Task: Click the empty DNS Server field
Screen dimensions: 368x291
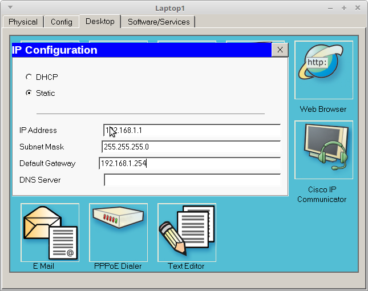Action: 192,180
